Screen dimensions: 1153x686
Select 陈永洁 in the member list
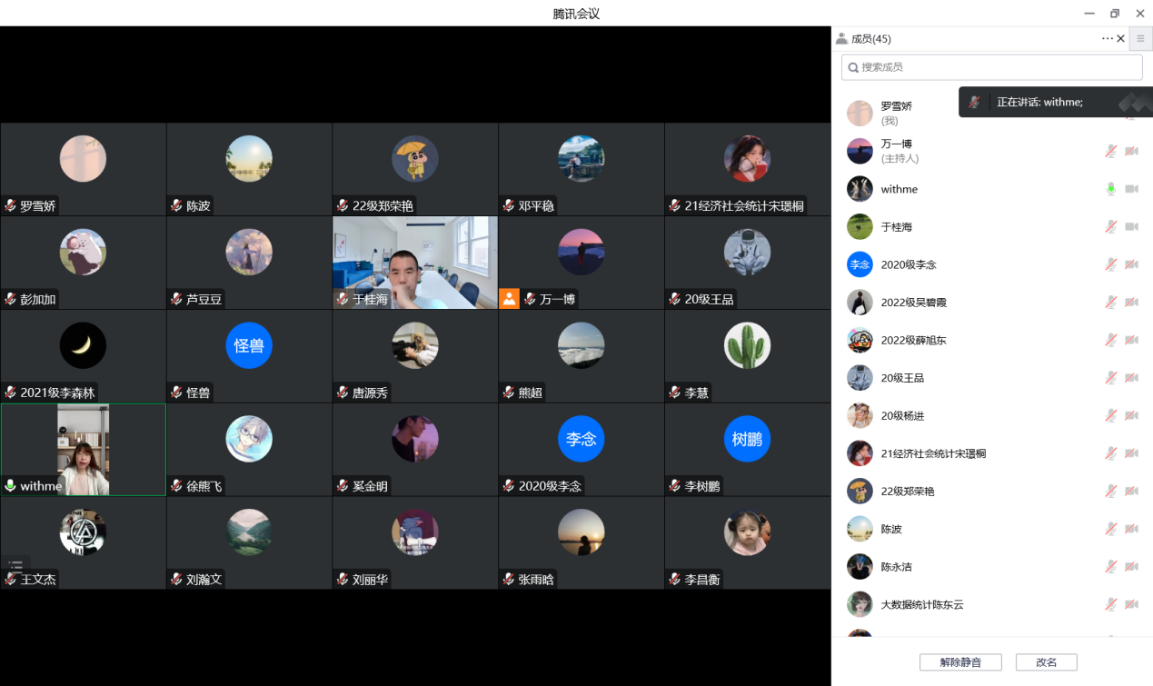[896, 567]
